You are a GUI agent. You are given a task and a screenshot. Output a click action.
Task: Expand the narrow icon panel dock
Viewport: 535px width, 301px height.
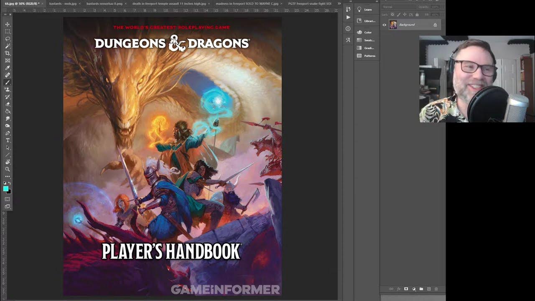coord(351,1)
